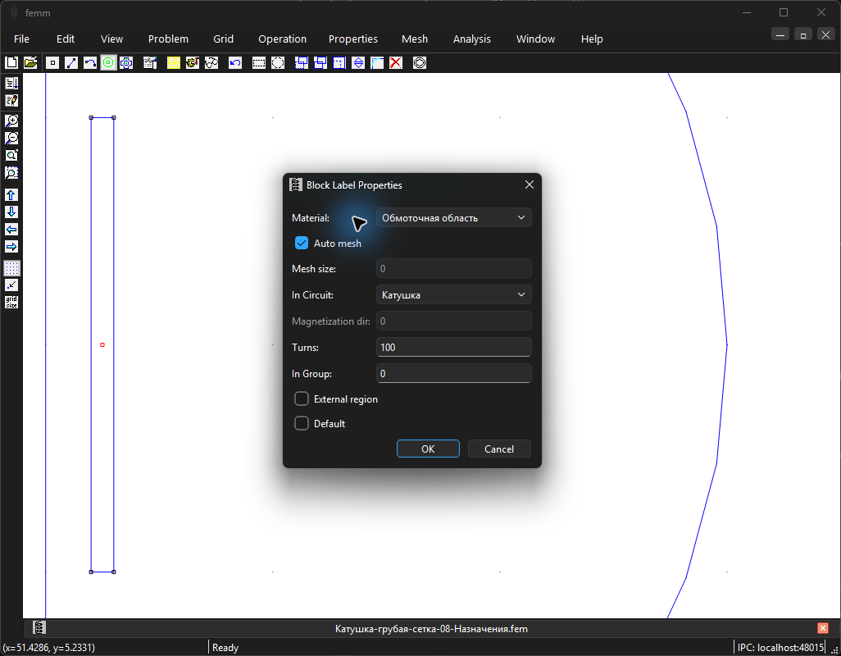Confirm the dialog with OK
This screenshot has height=656, width=841.
[x=428, y=449]
